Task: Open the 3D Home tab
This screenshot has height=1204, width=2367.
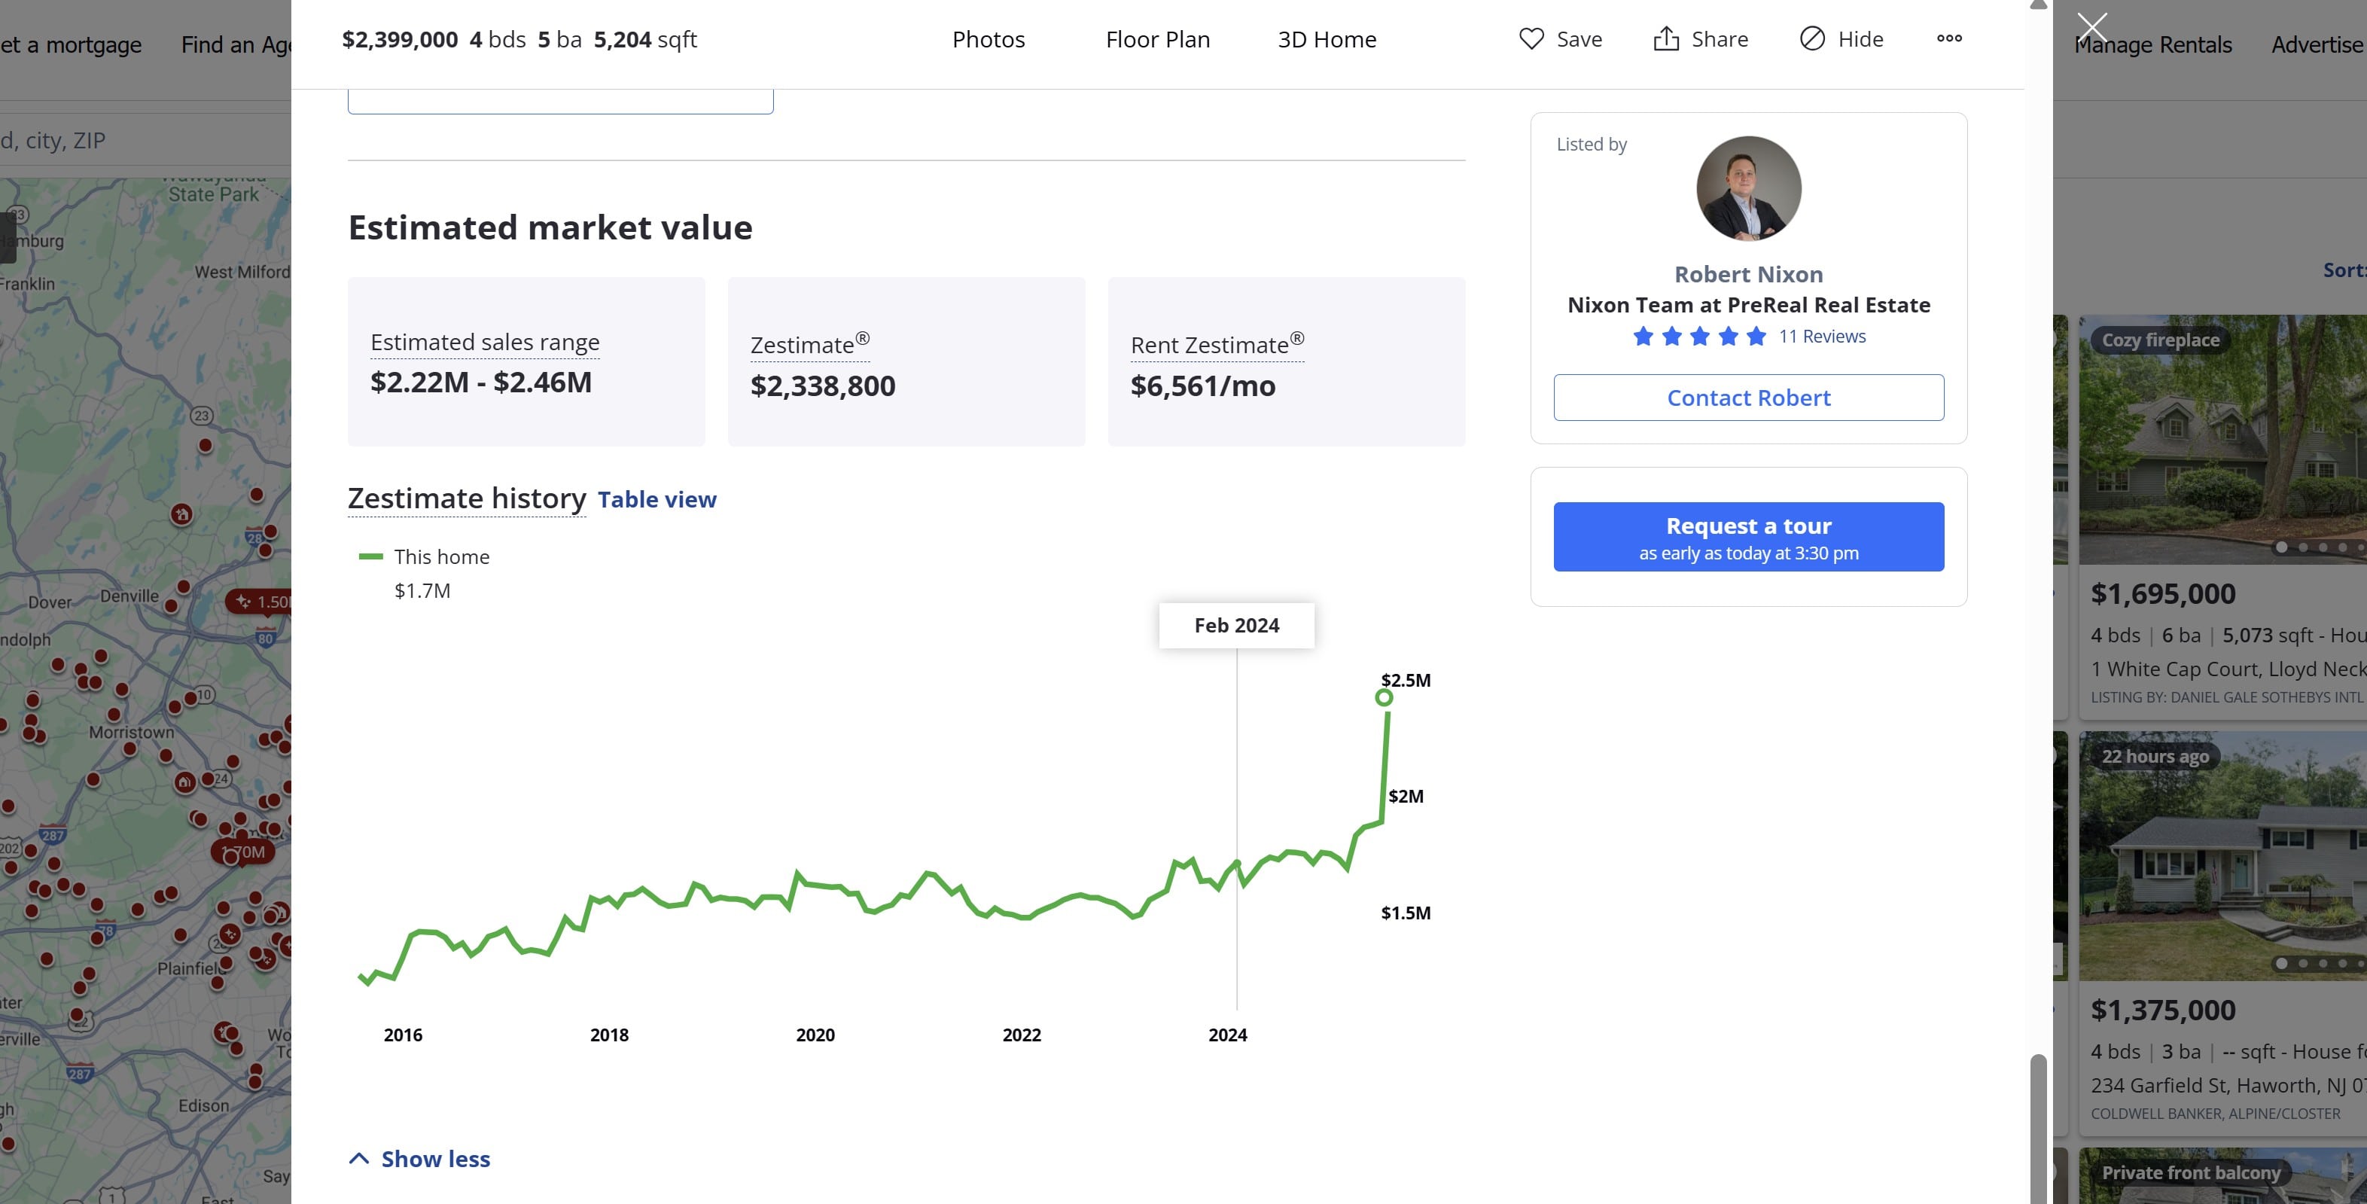Action: point(1327,39)
